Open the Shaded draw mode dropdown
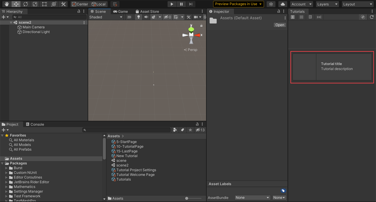This screenshot has height=202, width=376. [106, 17]
